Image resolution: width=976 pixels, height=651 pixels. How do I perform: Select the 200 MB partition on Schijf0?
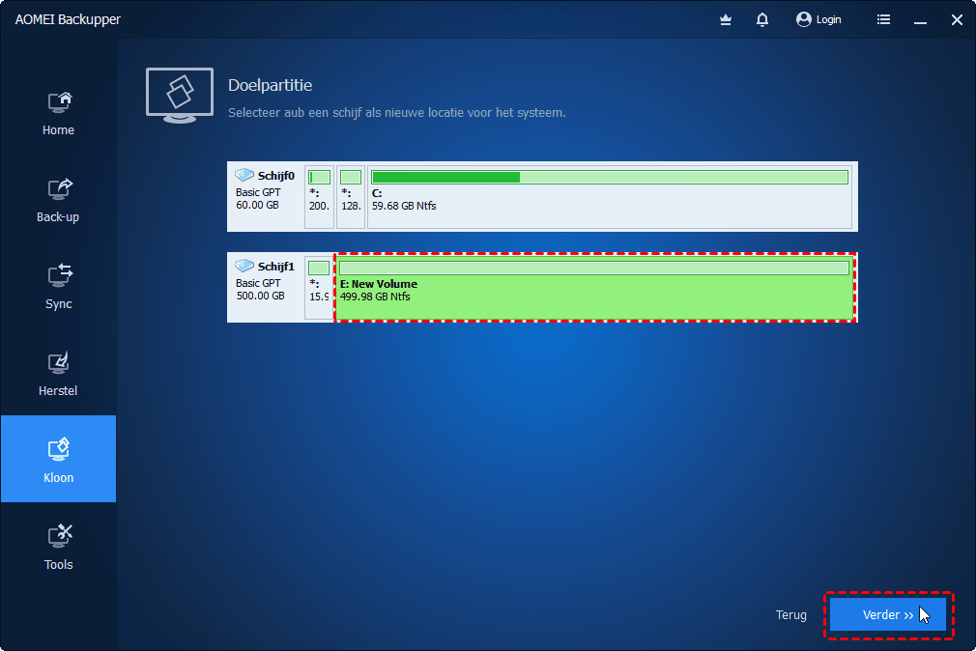tap(319, 197)
